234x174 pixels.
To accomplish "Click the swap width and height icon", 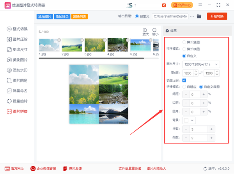I will point(201,73).
